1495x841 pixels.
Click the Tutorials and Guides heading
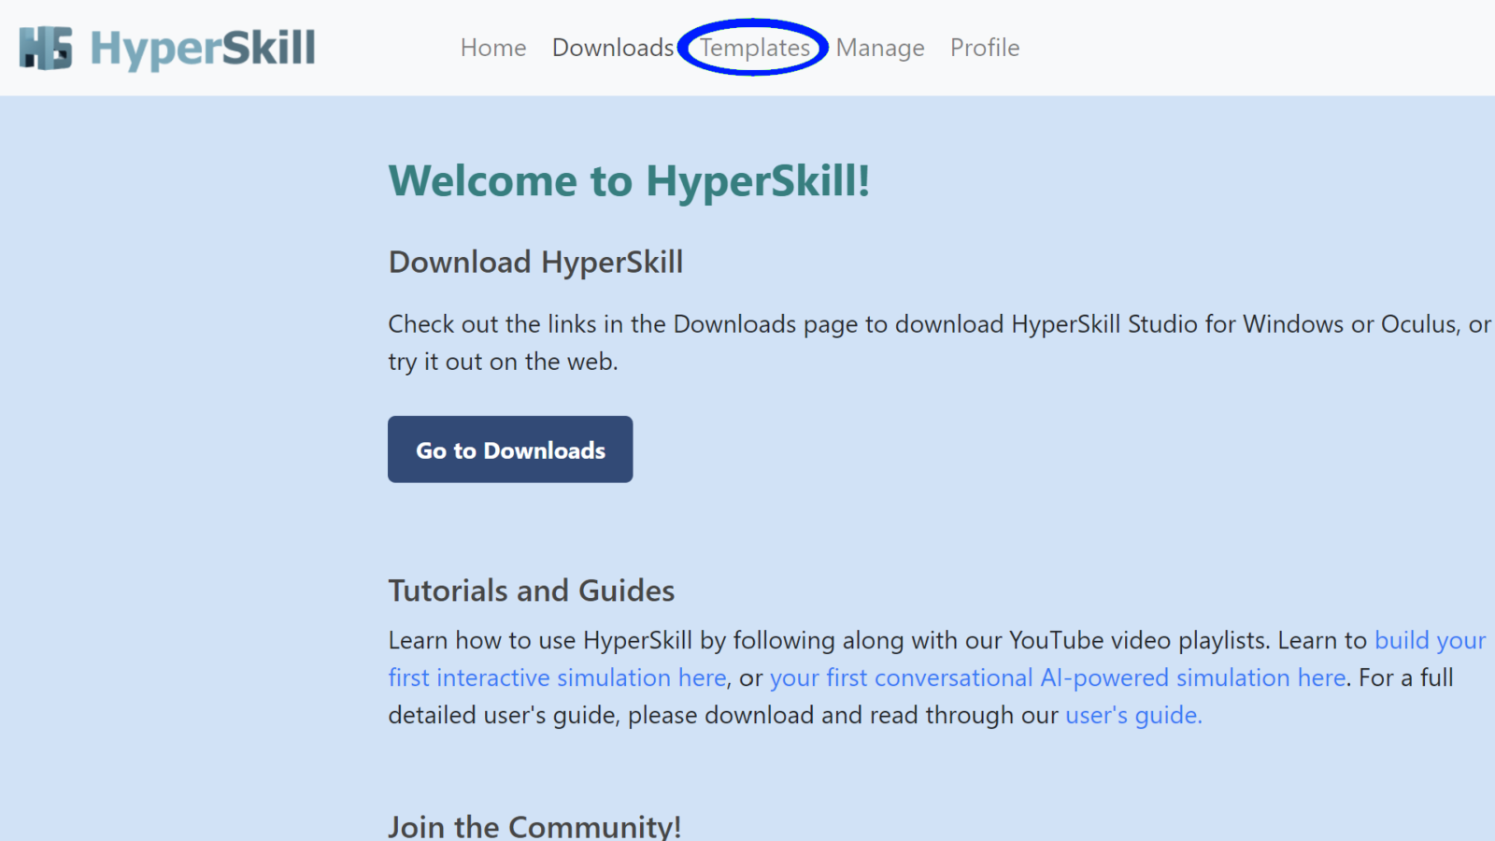point(531,591)
